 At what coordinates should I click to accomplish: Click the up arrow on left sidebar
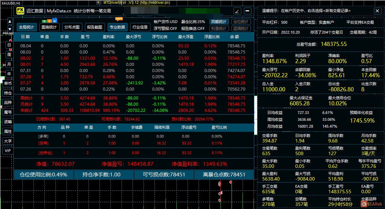[x=10, y=22]
